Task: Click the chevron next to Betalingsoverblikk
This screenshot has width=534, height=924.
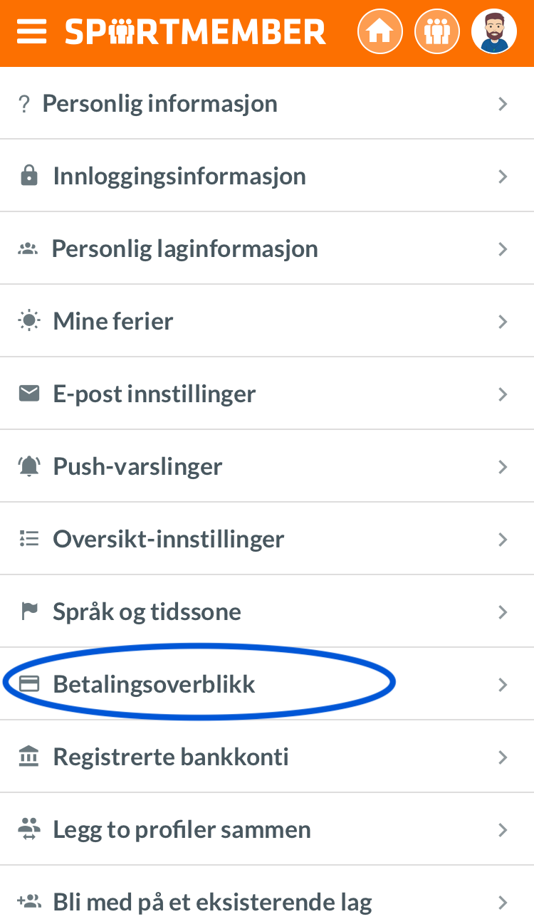Action: (x=503, y=685)
